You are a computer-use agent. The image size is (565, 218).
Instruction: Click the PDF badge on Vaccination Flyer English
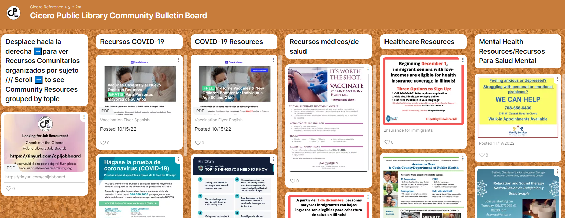[200, 111]
